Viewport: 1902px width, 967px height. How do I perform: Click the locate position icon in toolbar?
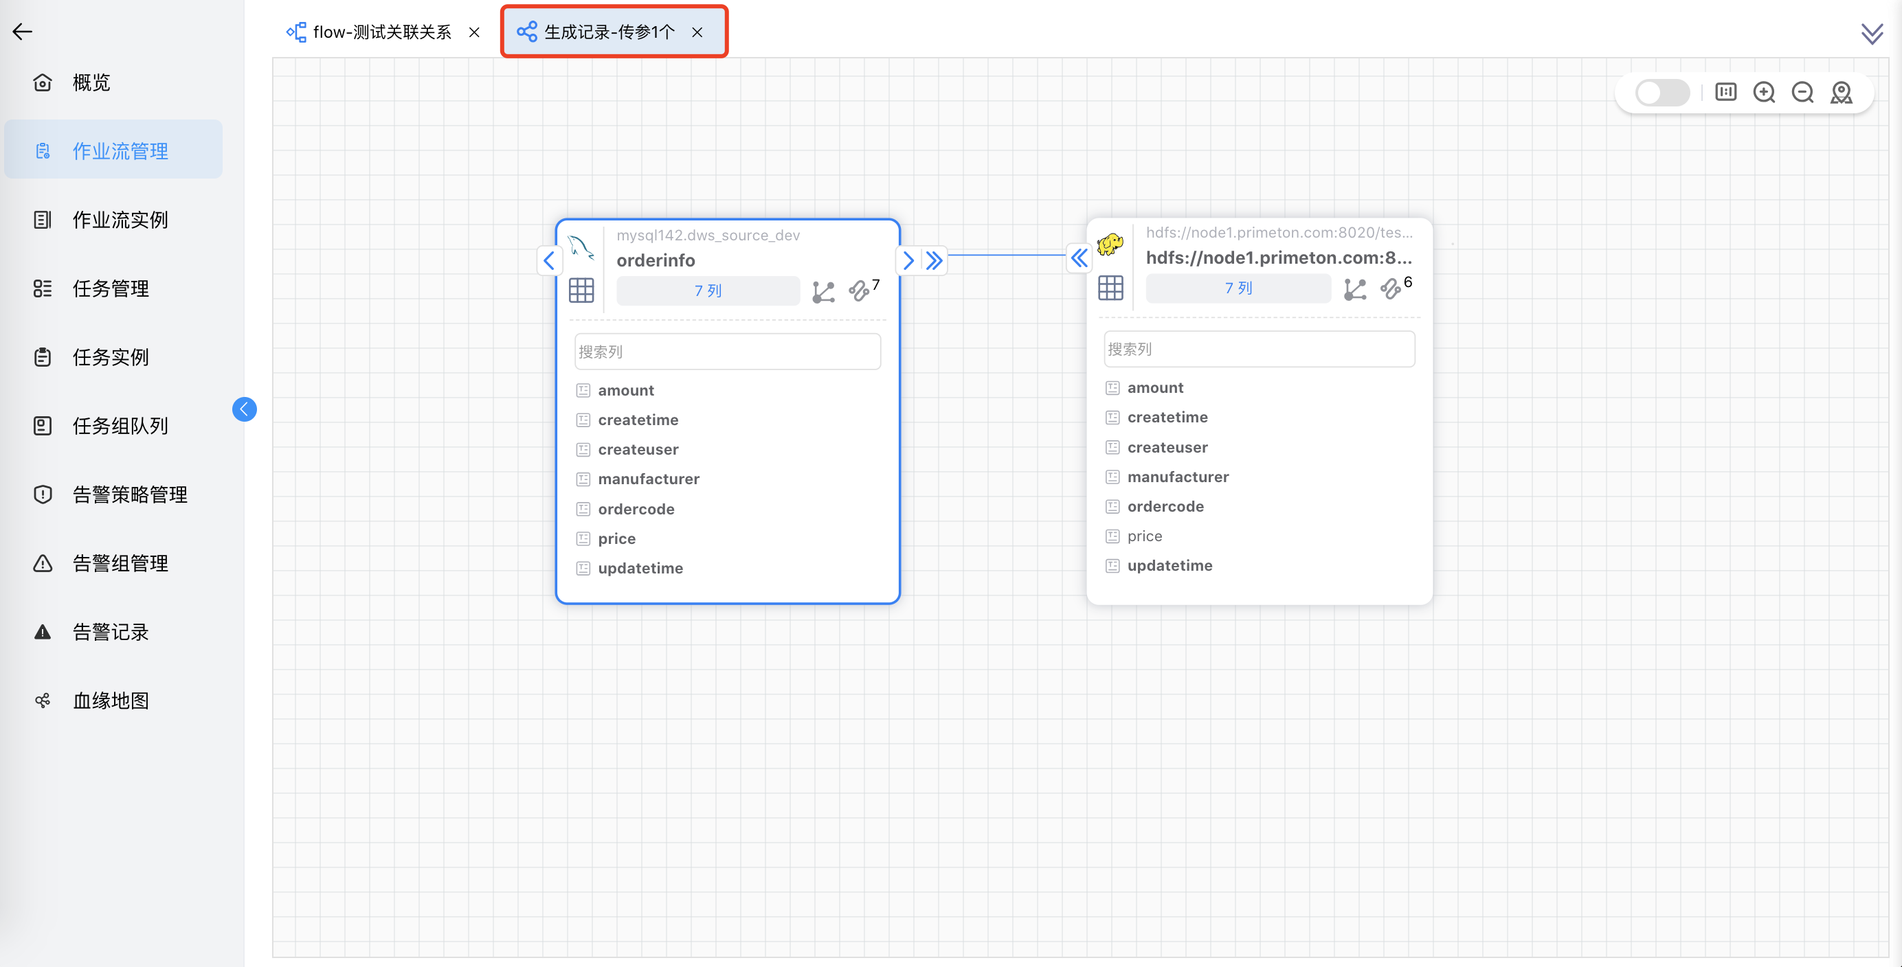(x=1841, y=92)
